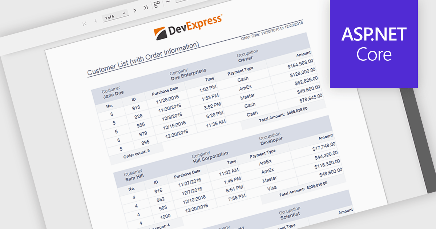Click the zoom out minus icon
The width and height of the screenshot is (436, 229).
[x=168, y=2]
